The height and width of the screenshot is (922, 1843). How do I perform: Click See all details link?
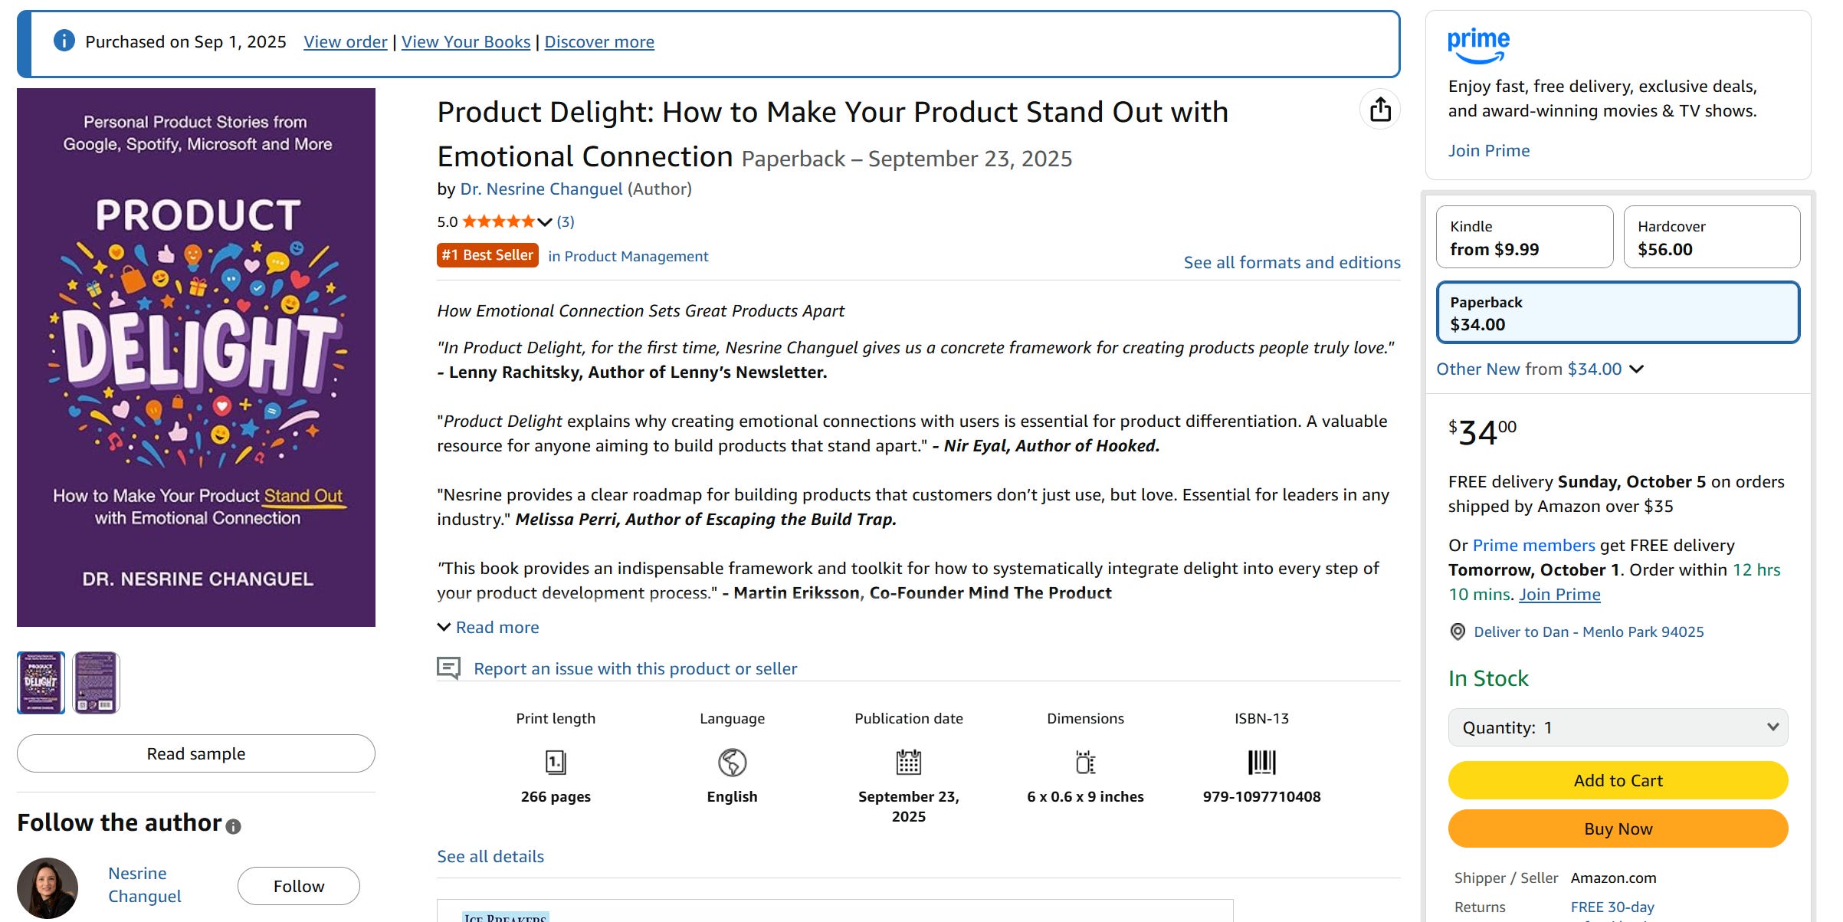[x=490, y=856]
